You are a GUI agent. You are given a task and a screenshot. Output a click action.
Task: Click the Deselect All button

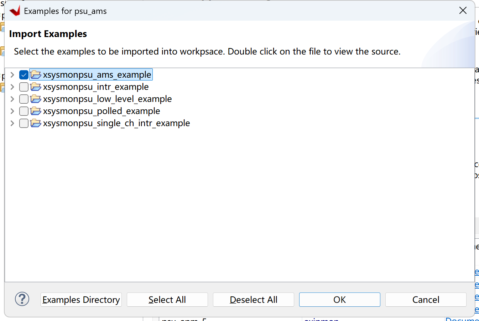[x=254, y=300]
